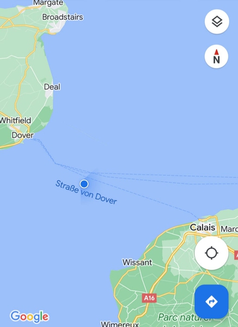Viewport: 238px width, 327px height.
Task: Center map on my location
Action: [x=211, y=253]
